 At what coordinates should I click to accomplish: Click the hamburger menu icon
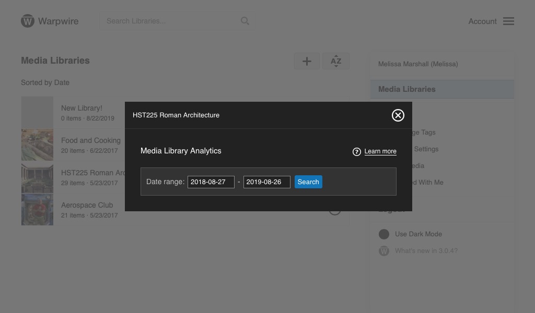click(508, 21)
